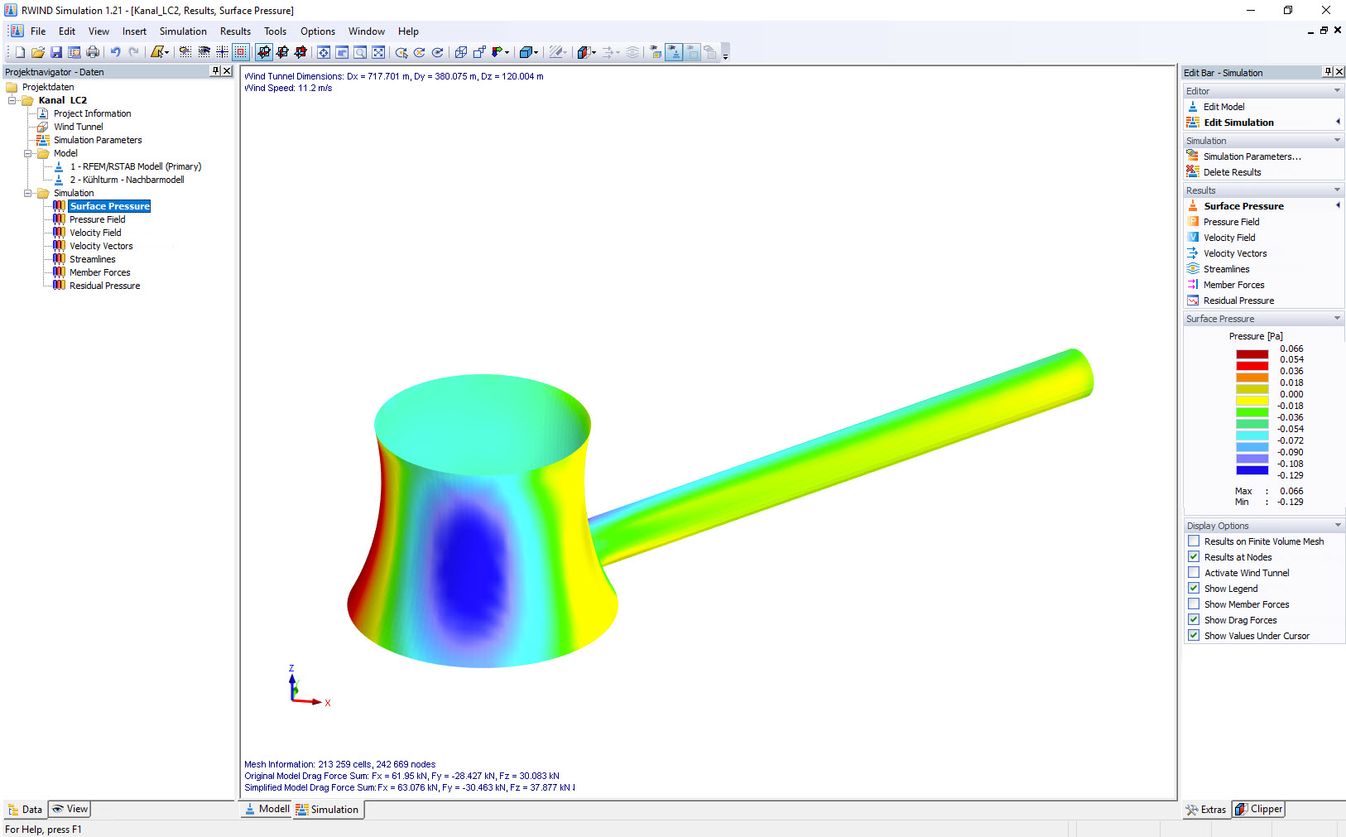The height and width of the screenshot is (837, 1346).
Task: Toggle Activate Wind Tunnel checkbox
Action: point(1194,573)
